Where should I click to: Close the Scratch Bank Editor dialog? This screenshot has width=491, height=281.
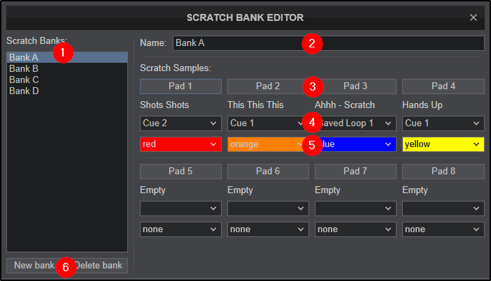[x=474, y=17]
